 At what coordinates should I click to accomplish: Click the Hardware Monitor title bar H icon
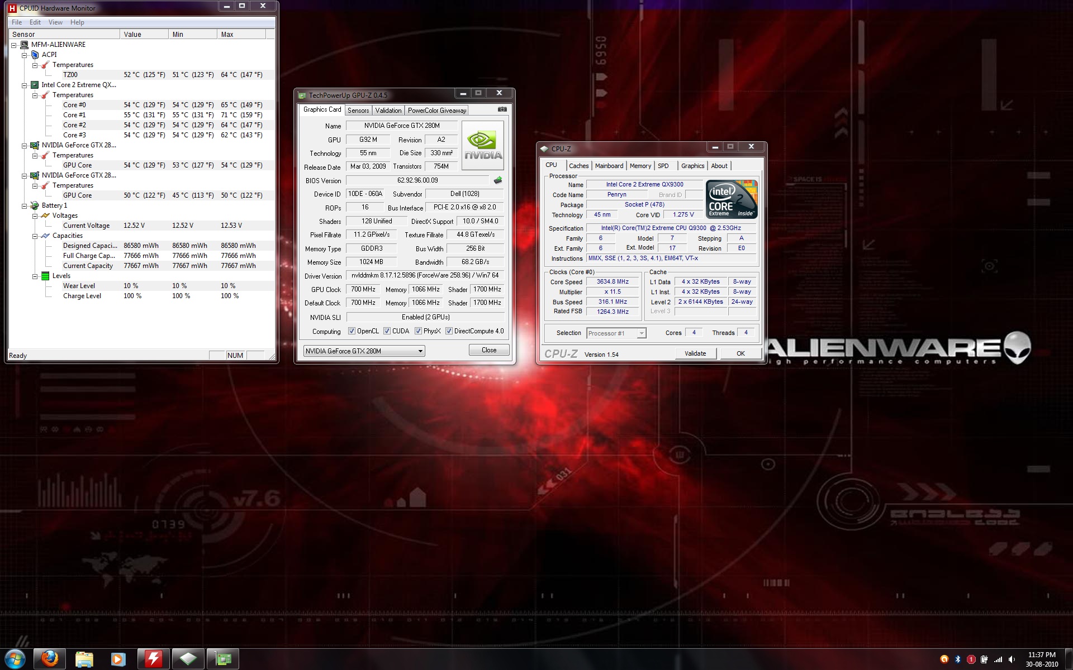pyautogui.click(x=13, y=8)
